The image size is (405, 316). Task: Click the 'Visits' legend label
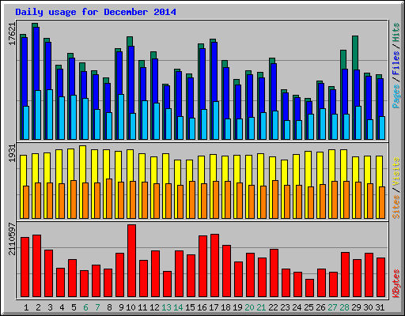[396, 172]
